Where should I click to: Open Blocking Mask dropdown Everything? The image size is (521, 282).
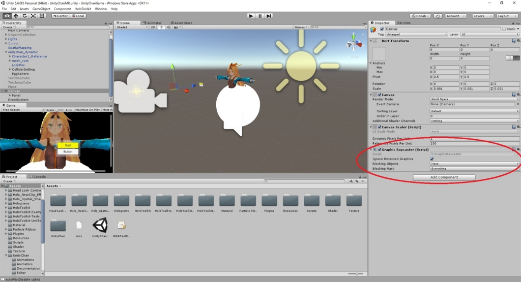(475, 169)
